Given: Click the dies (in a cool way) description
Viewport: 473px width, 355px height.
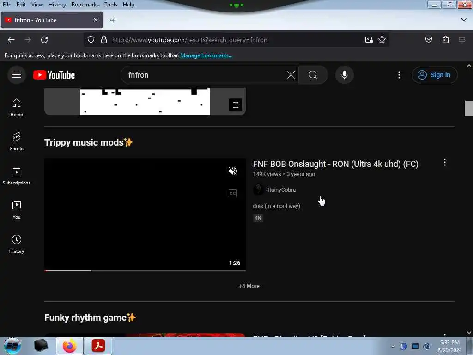Looking at the screenshot, I should click(x=276, y=206).
